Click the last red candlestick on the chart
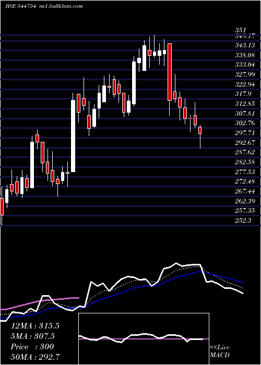 200,130
